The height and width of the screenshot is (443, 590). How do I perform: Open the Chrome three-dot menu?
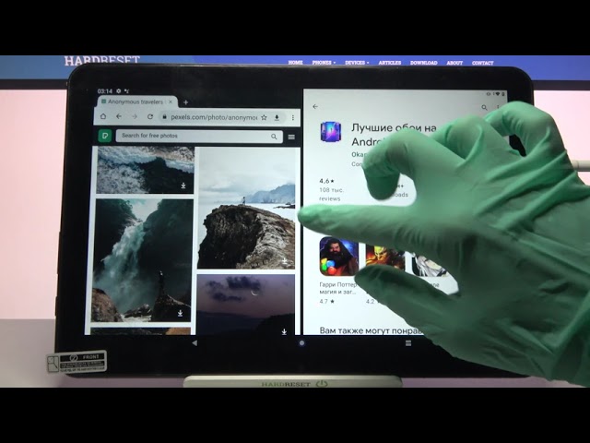[293, 118]
